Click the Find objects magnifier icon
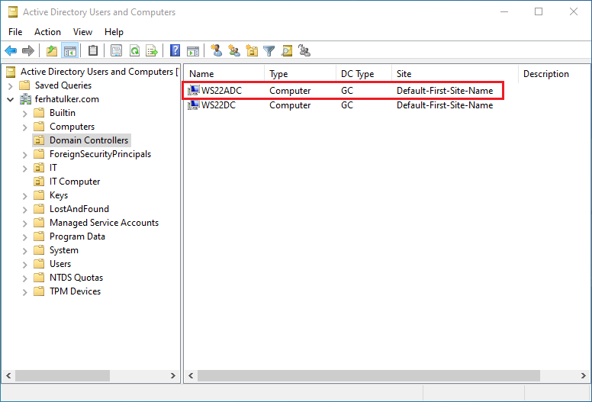Viewport: 592px width, 402px height. click(287, 50)
